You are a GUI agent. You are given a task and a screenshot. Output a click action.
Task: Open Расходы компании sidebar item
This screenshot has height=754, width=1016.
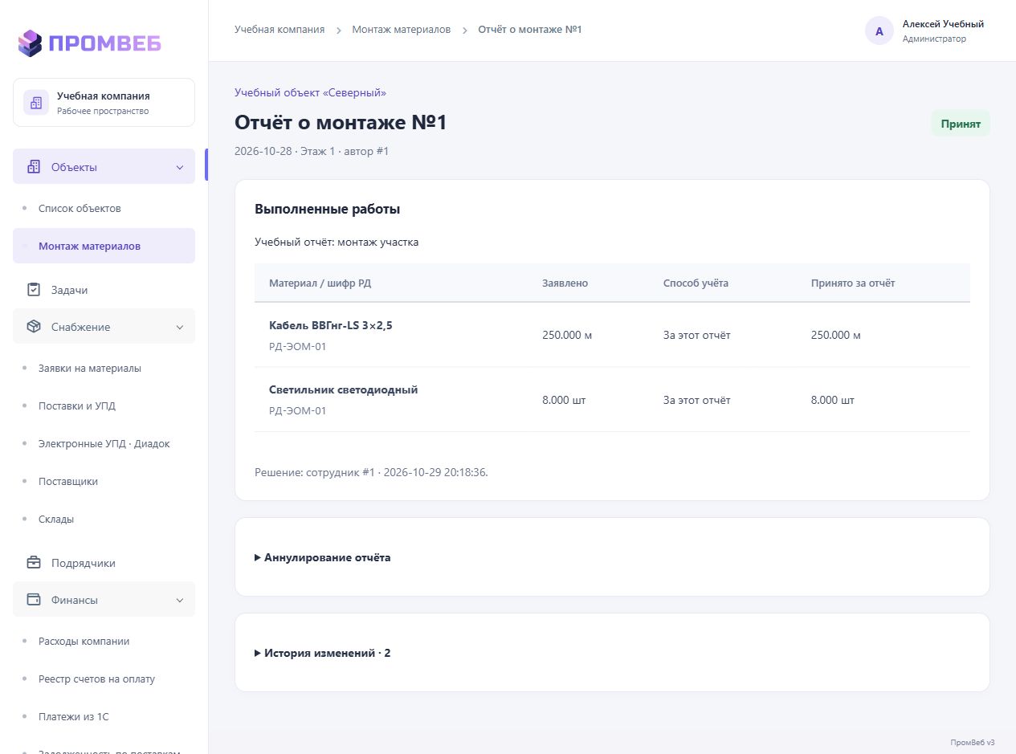click(x=84, y=641)
